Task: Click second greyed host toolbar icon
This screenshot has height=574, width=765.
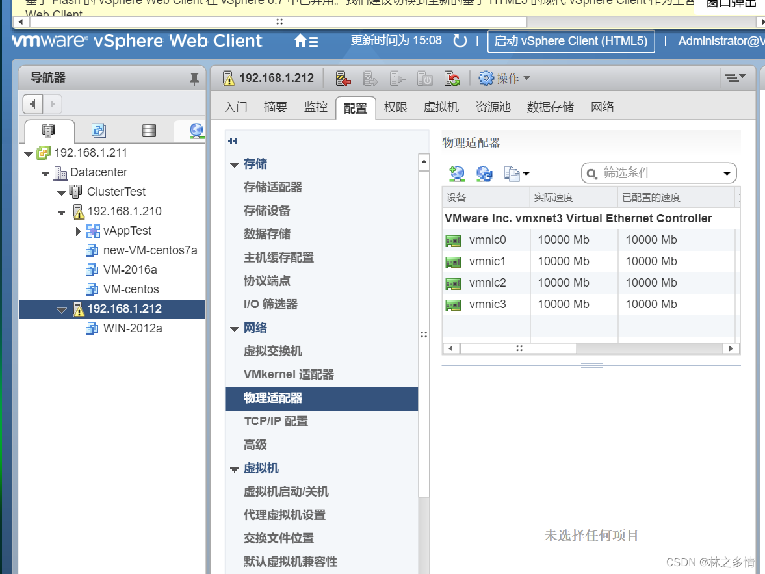Action: coord(370,78)
